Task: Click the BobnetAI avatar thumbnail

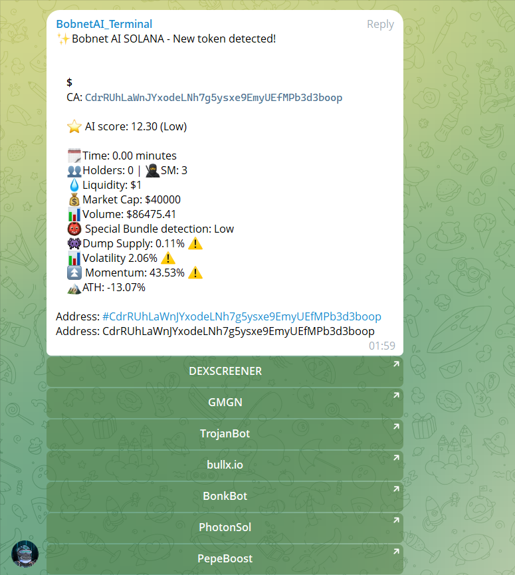Action: pos(25,554)
